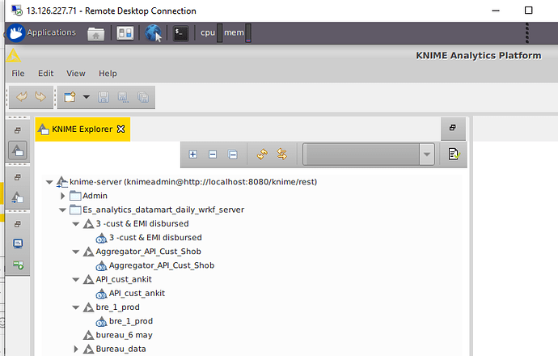This screenshot has width=558, height=356.
Task: Open the New item dropdown arrow
Action: pyautogui.click(x=86, y=97)
